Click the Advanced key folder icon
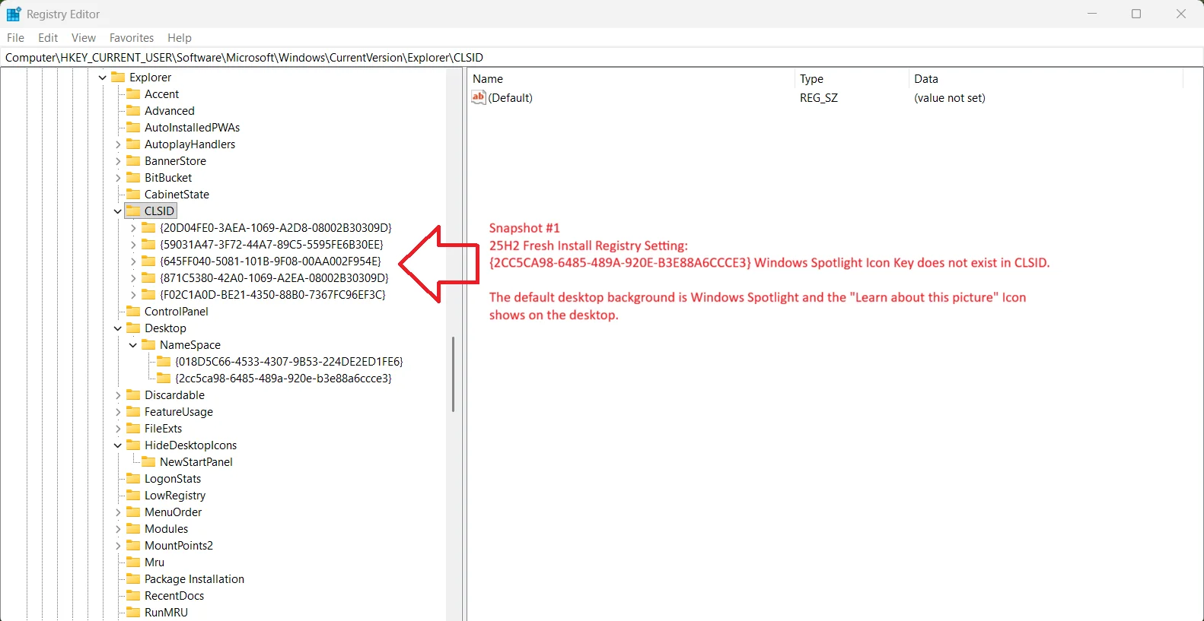The height and width of the screenshot is (621, 1204). coord(133,111)
